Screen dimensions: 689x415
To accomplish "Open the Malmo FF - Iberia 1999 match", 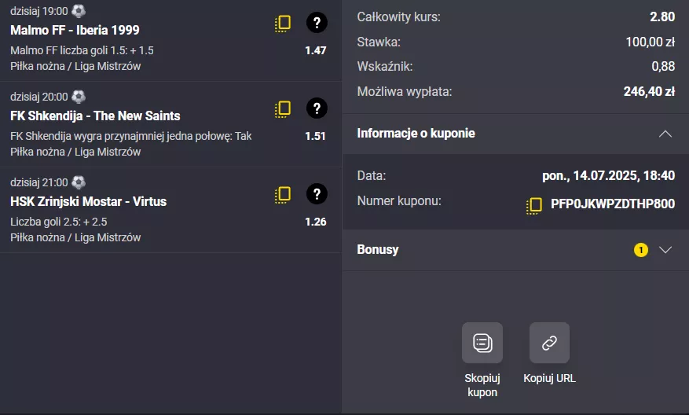I will coord(75,30).
